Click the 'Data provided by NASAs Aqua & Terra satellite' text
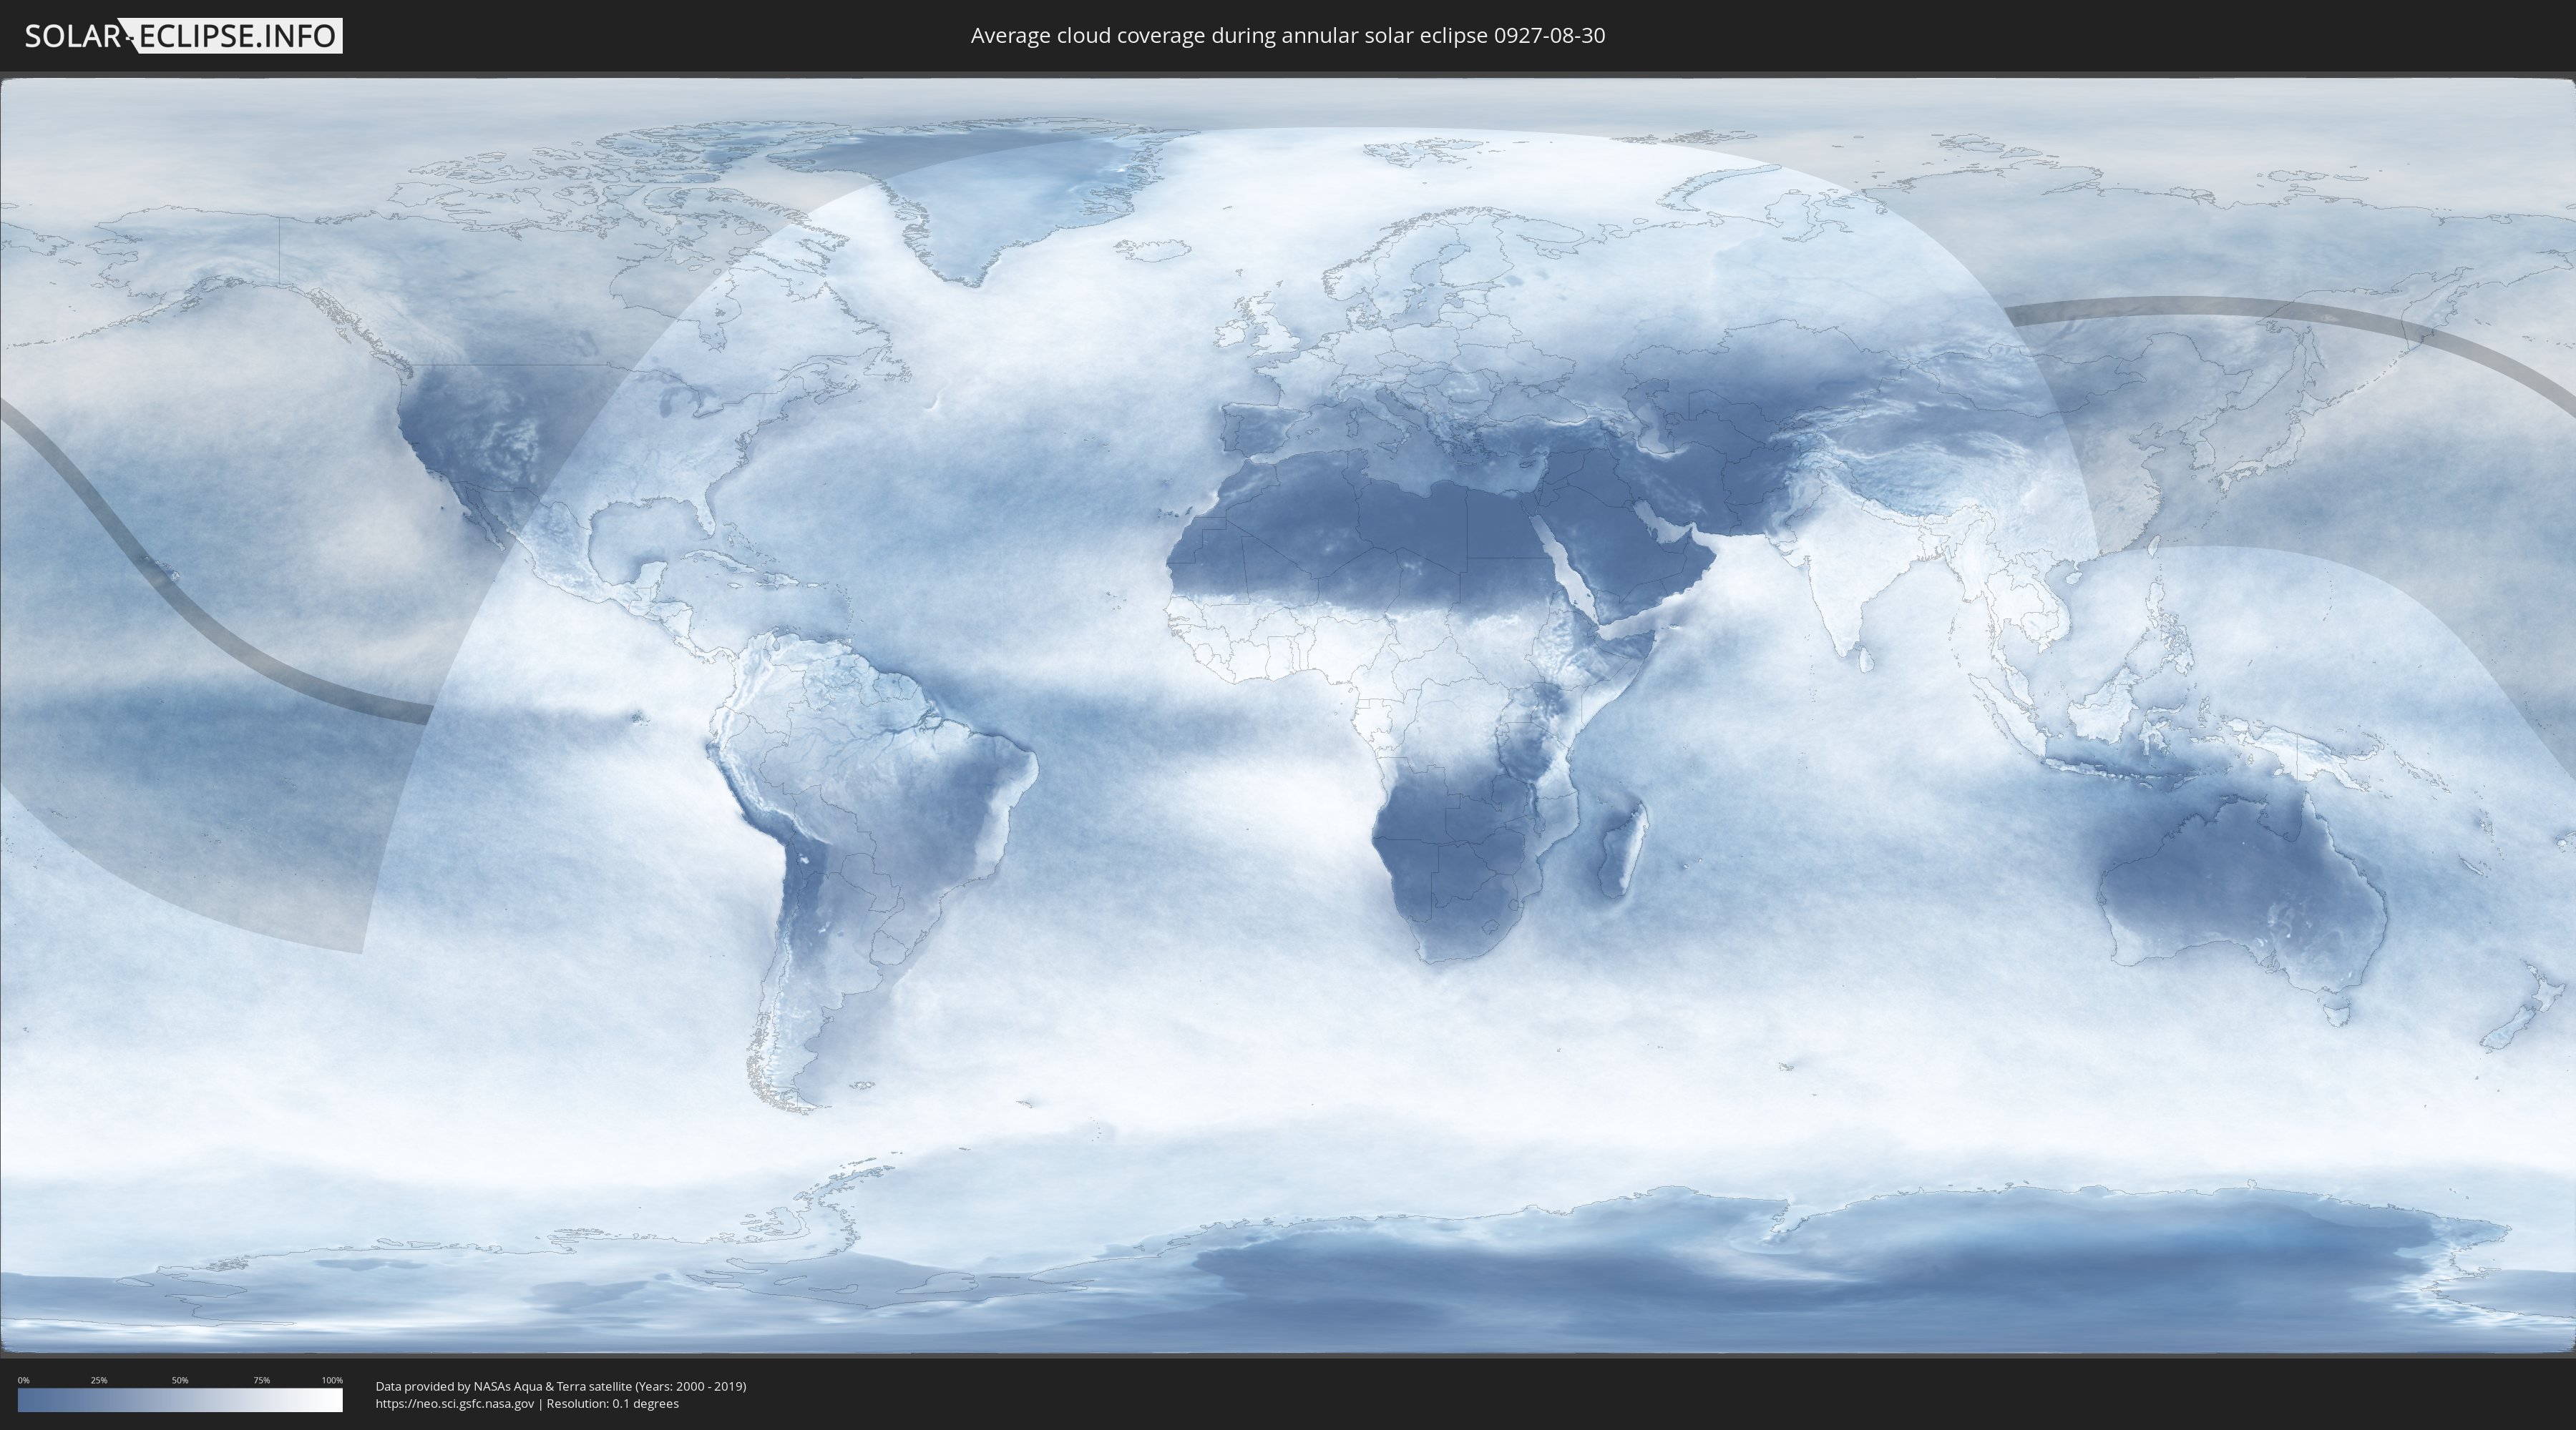2576x1430 pixels. click(503, 1386)
